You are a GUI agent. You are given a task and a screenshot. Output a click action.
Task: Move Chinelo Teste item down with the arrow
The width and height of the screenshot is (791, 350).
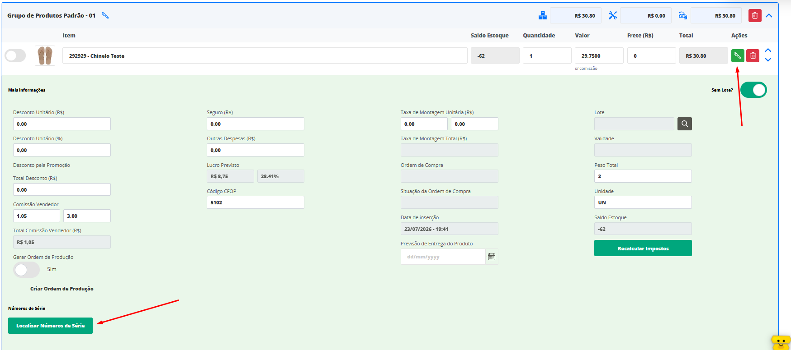[768, 60]
